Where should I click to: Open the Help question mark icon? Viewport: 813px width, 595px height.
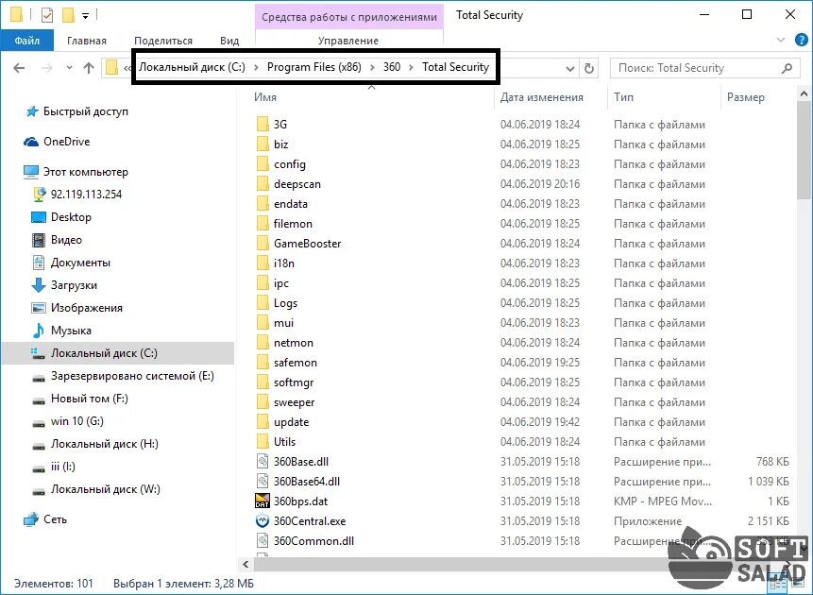coord(801,40)
